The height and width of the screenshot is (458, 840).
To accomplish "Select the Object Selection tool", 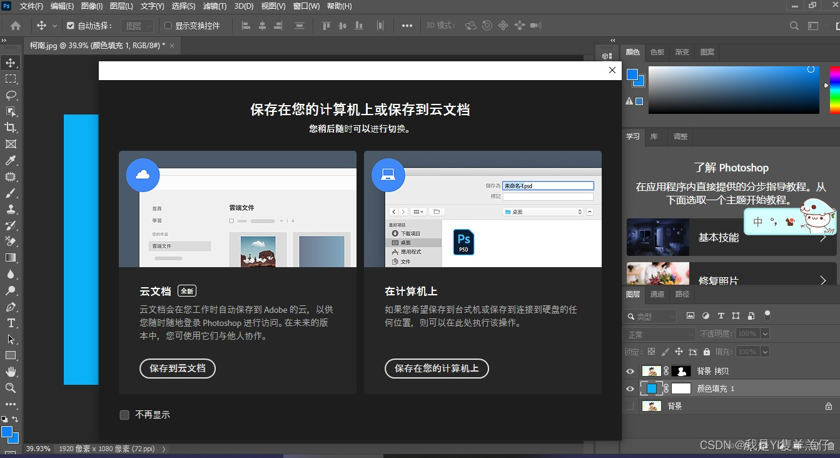I will coord(11,111).
